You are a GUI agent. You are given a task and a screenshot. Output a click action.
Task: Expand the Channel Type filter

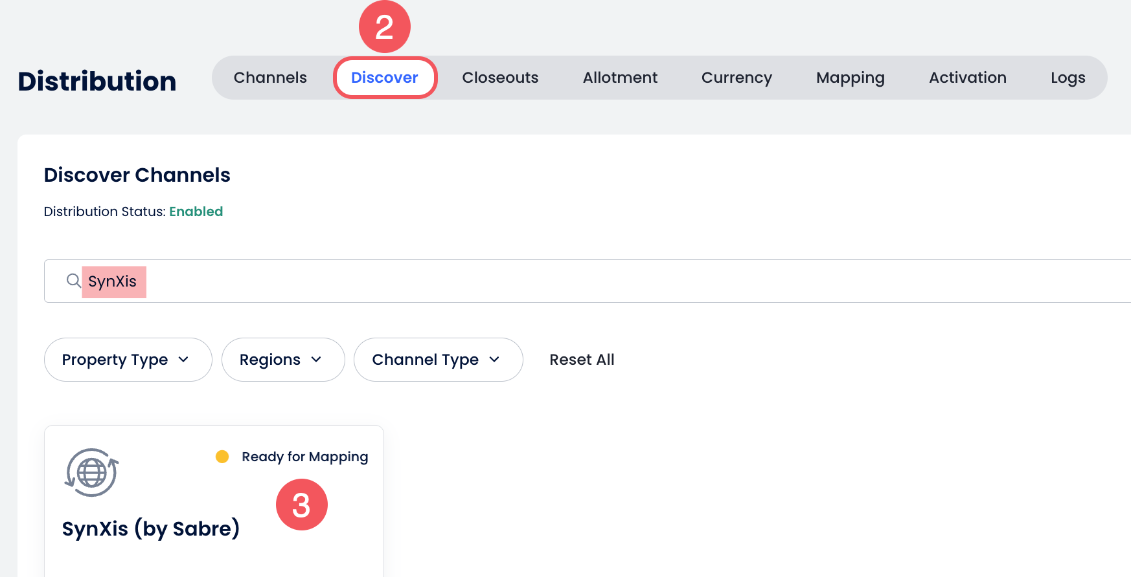(x=438, y=360)
